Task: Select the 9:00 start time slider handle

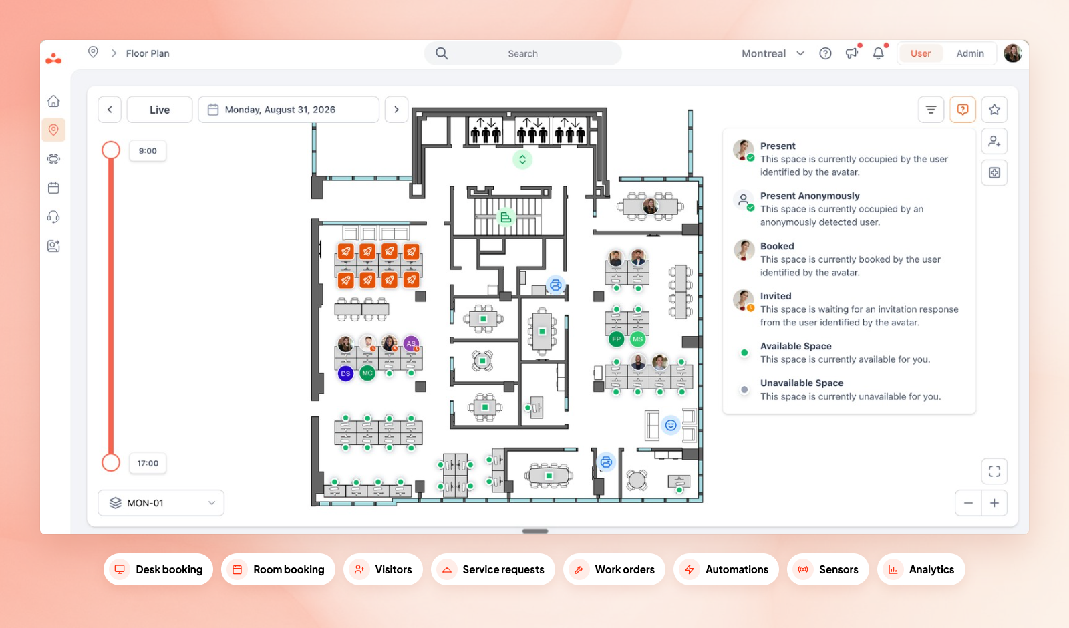Action: pos(111,150)
